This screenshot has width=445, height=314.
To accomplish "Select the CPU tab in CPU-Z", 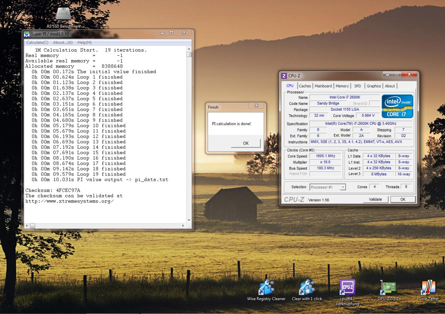I will coord(290,86).
